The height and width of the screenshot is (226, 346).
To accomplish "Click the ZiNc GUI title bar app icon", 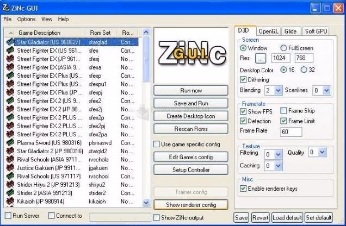I will pos(5,8).
